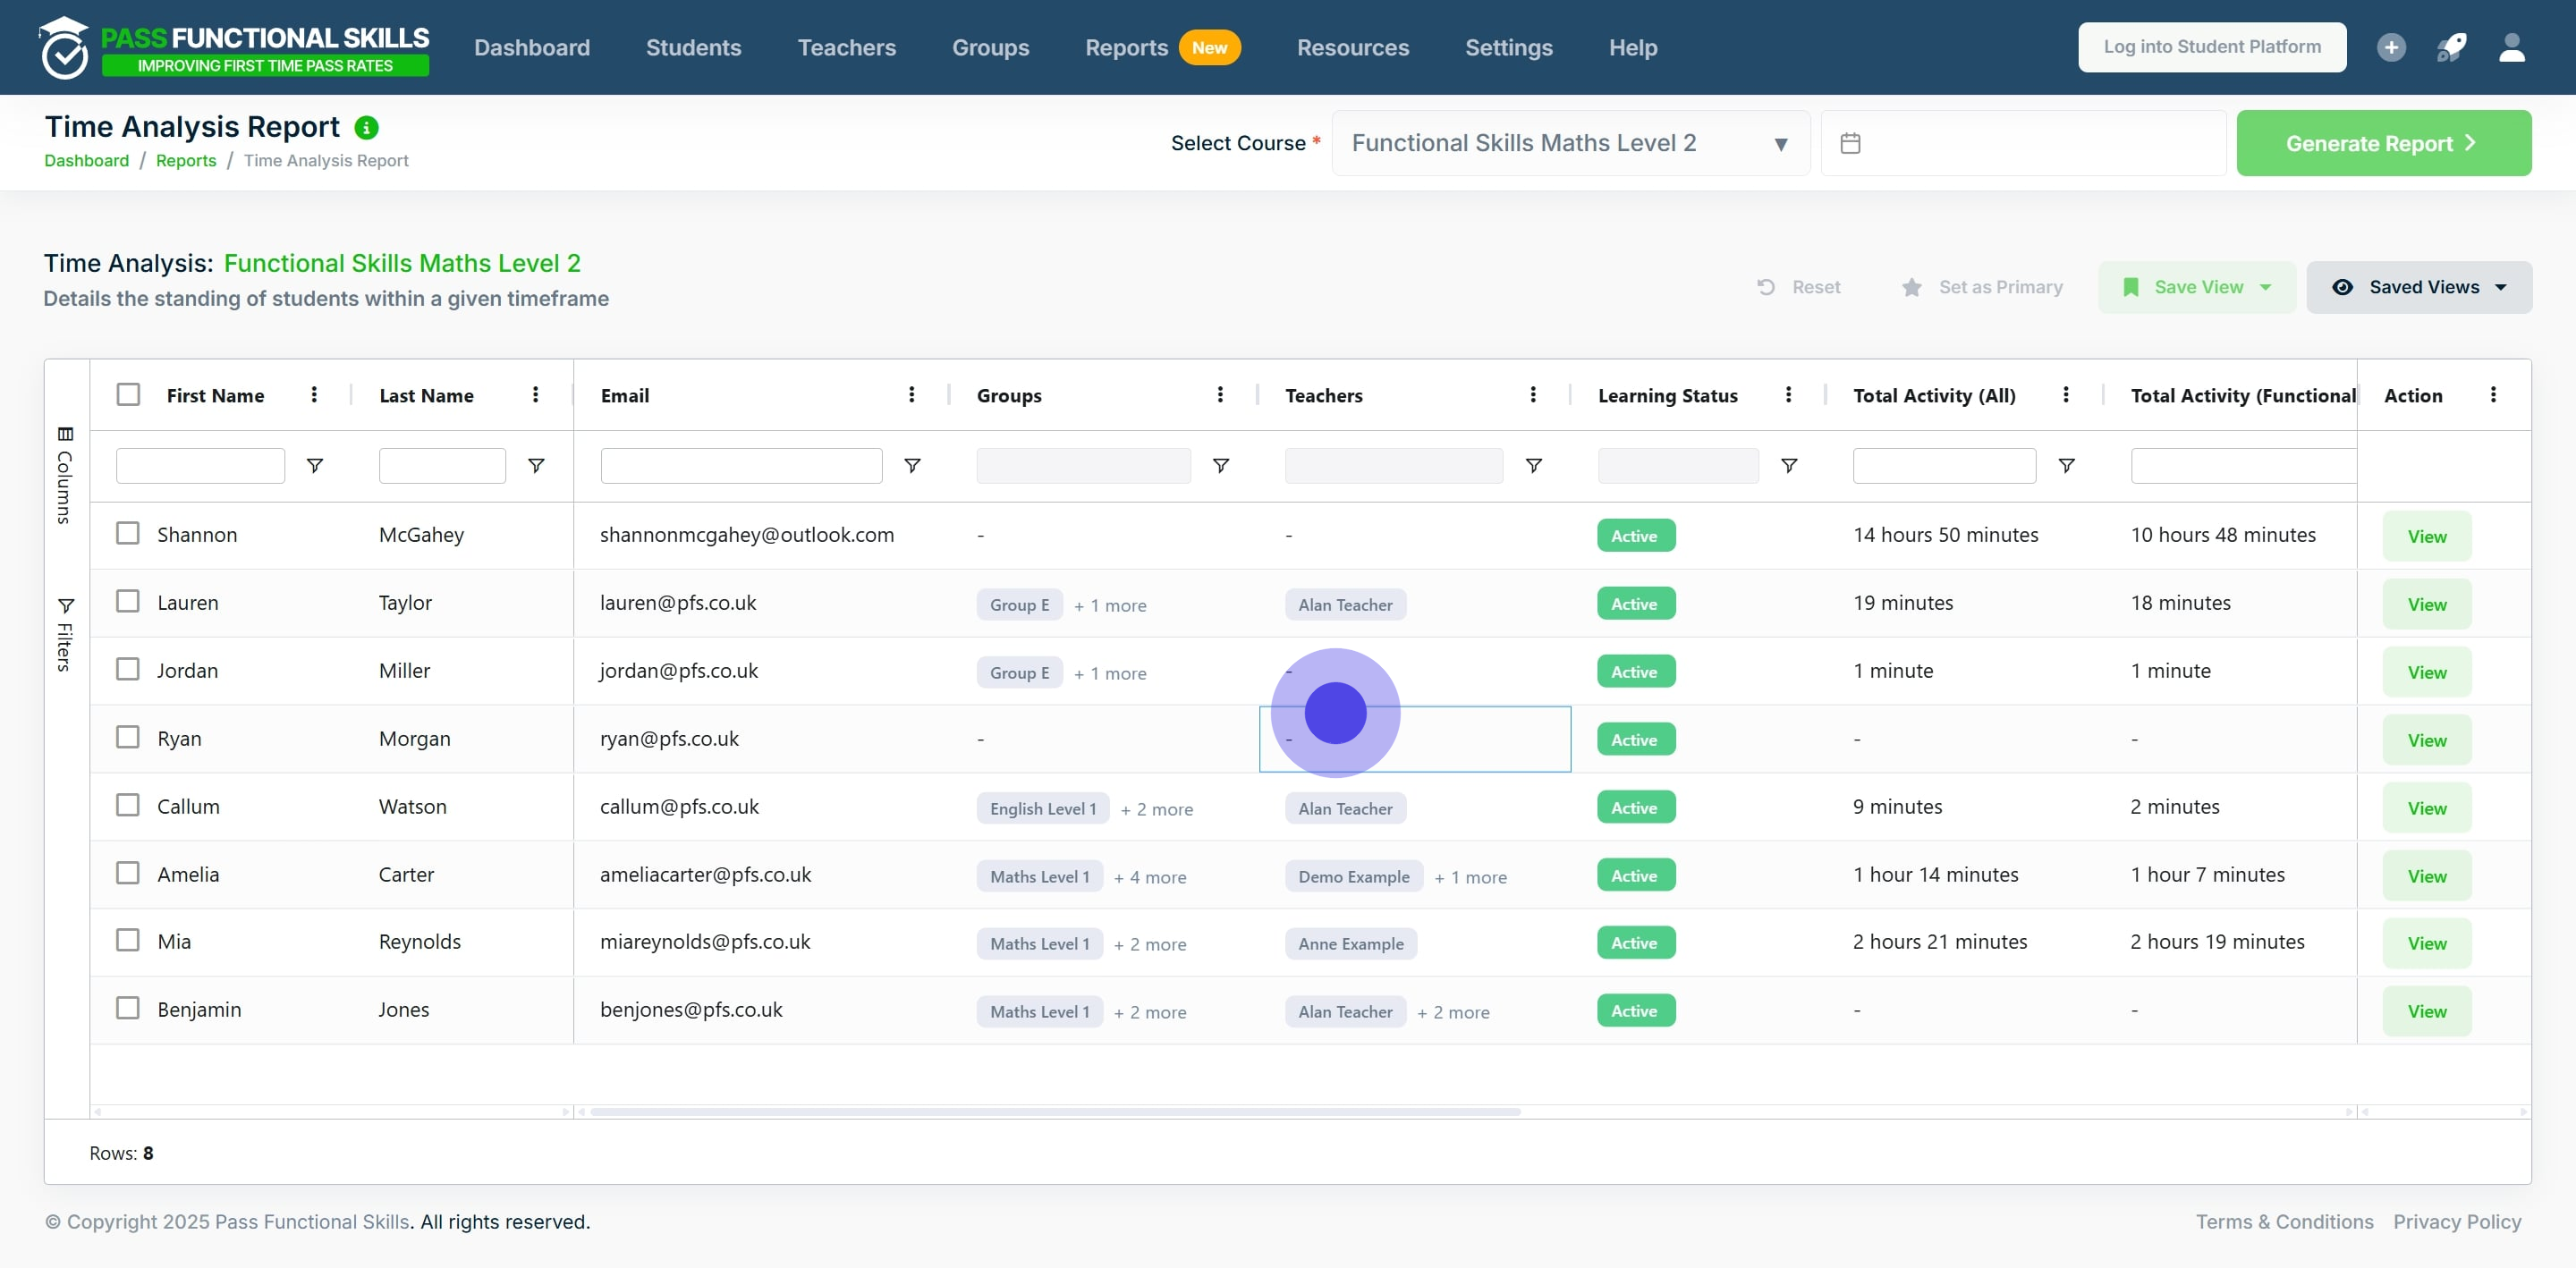Open Learning Status column three-dot menu

[x=1788, y=395]
